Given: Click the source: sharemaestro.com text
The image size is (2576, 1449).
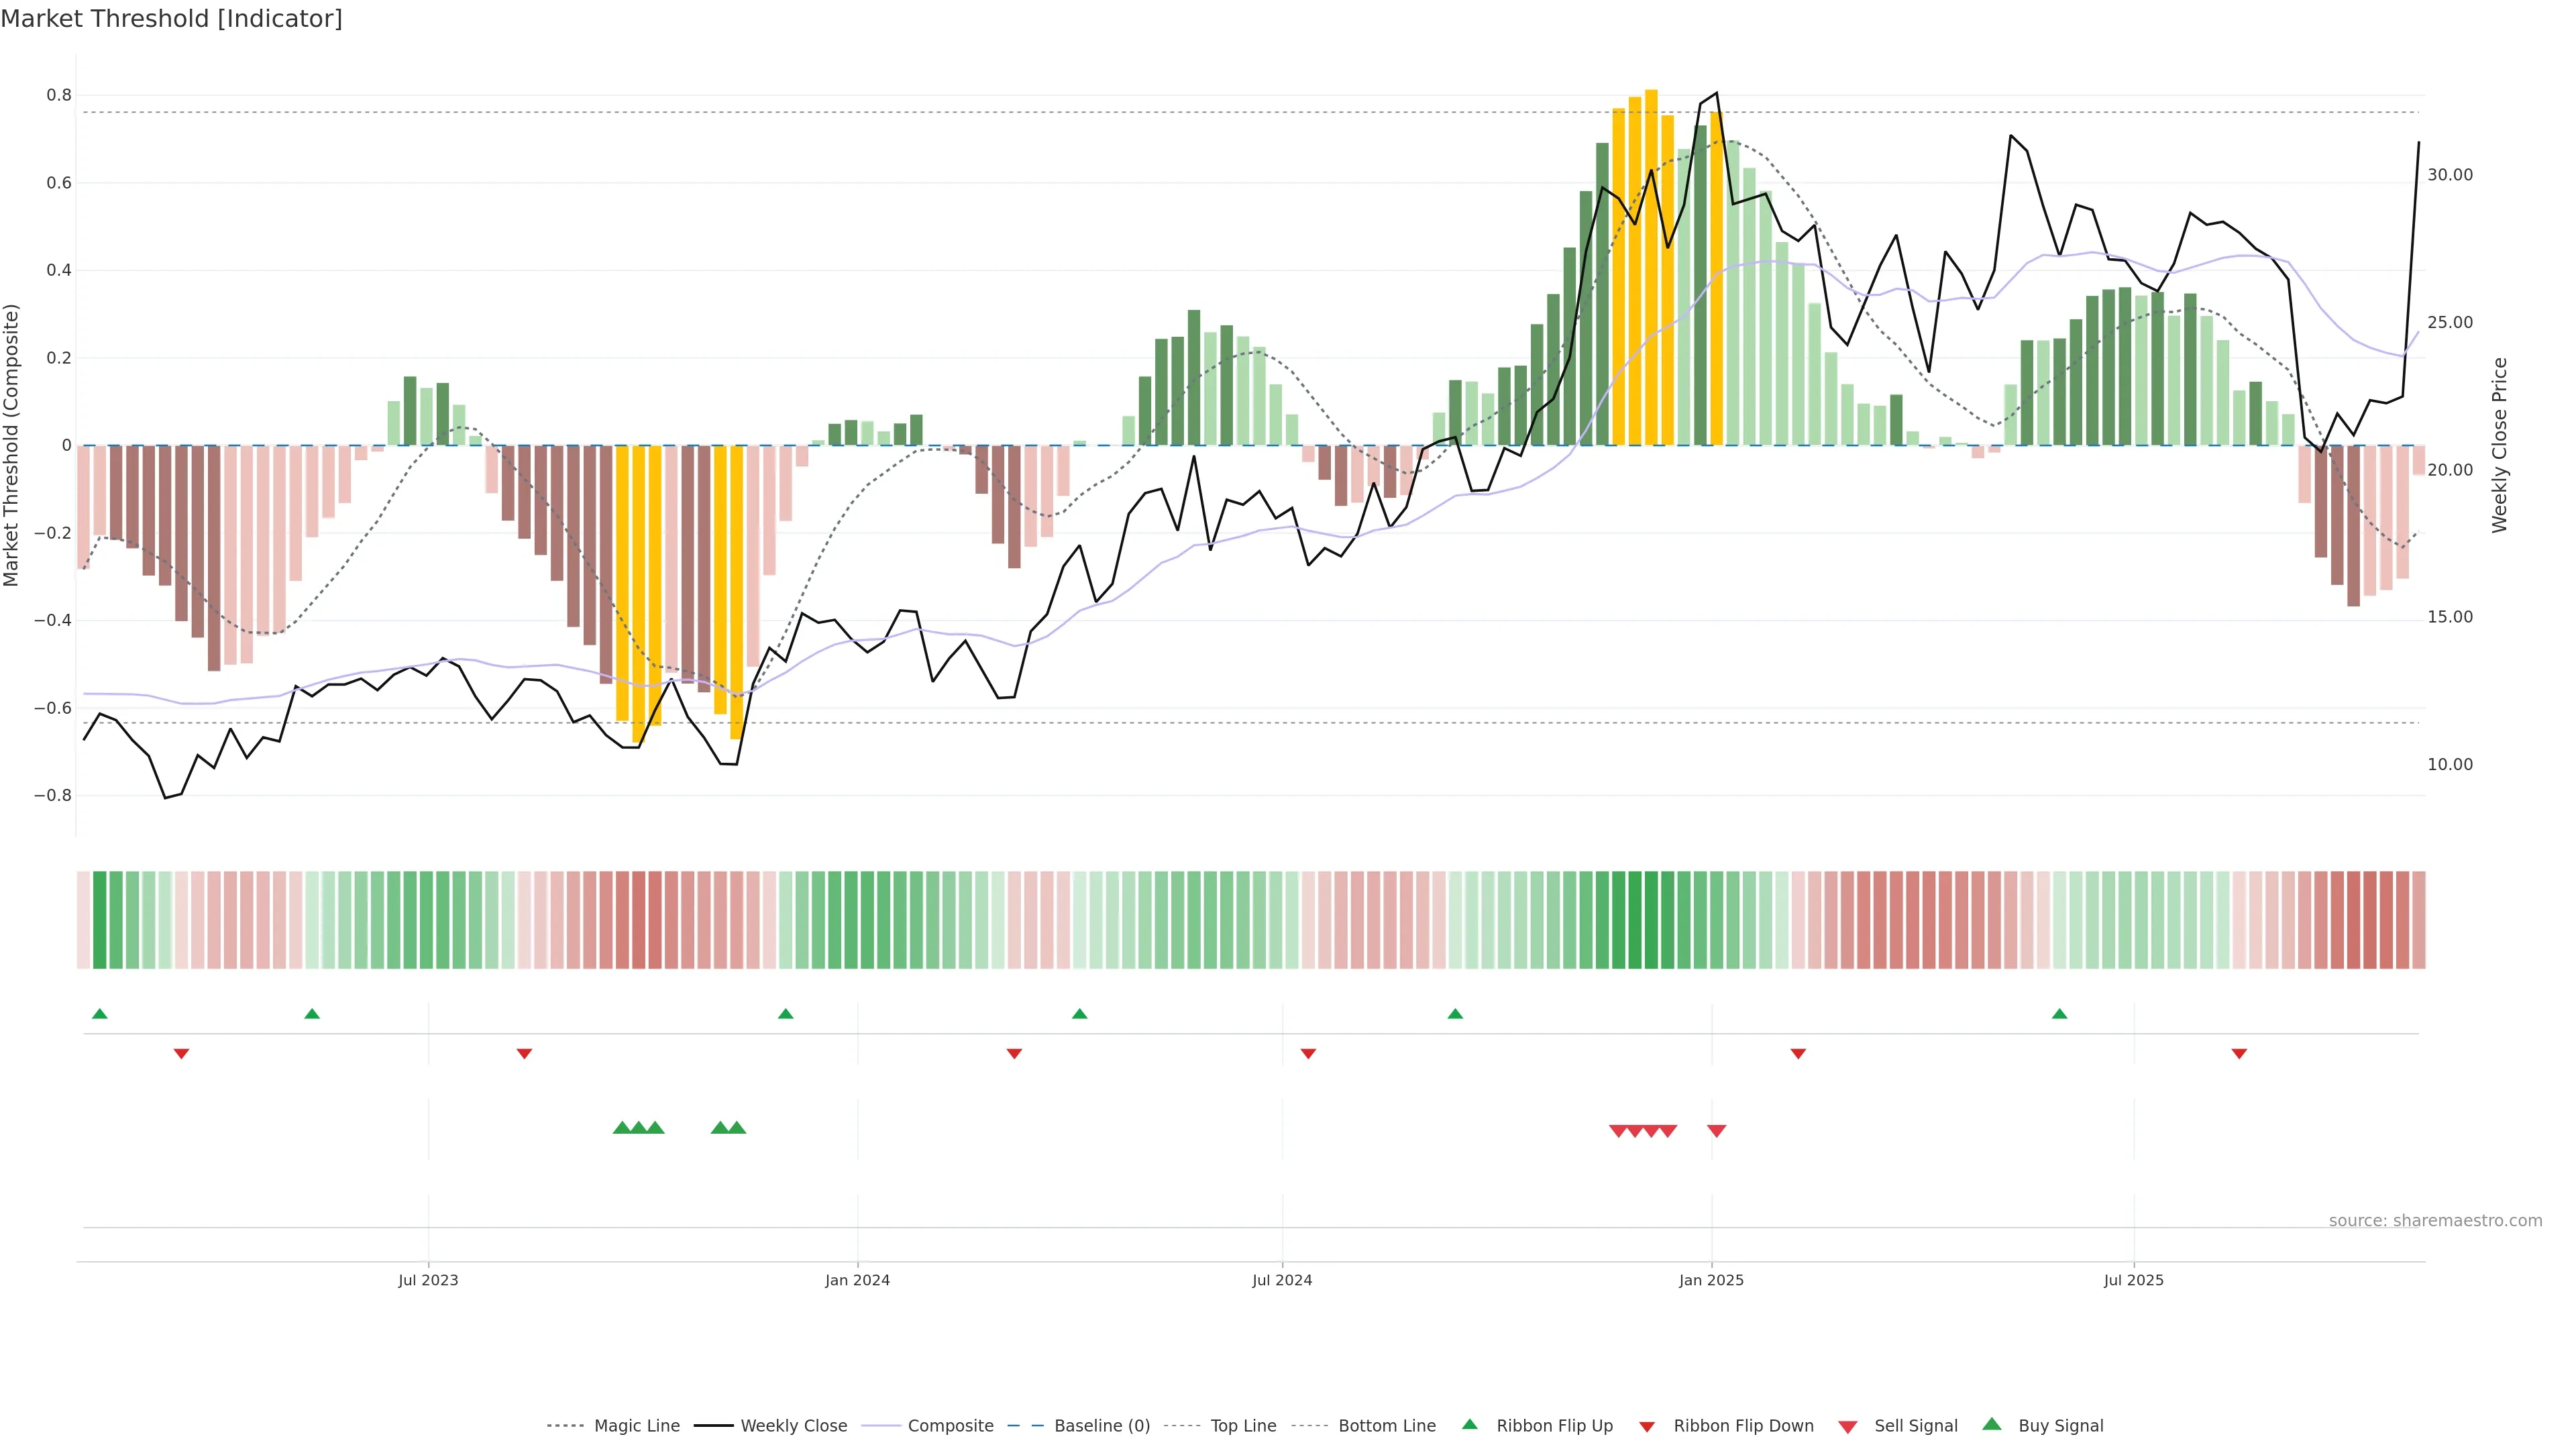Looking at the screenshot, I should (x=2435, y=1220).
